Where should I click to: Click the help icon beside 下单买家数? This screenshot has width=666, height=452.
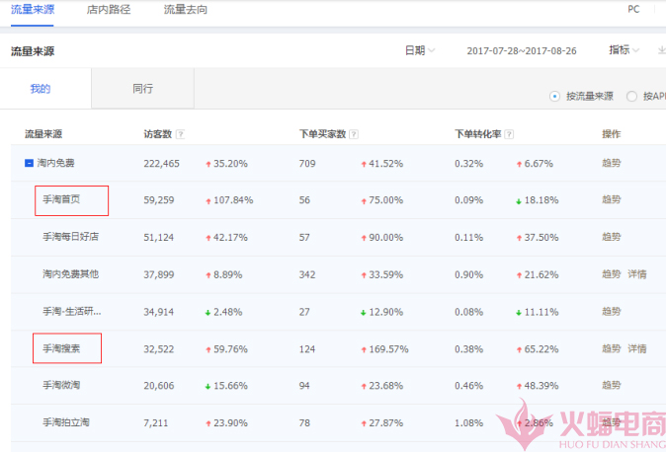point(354,134)
